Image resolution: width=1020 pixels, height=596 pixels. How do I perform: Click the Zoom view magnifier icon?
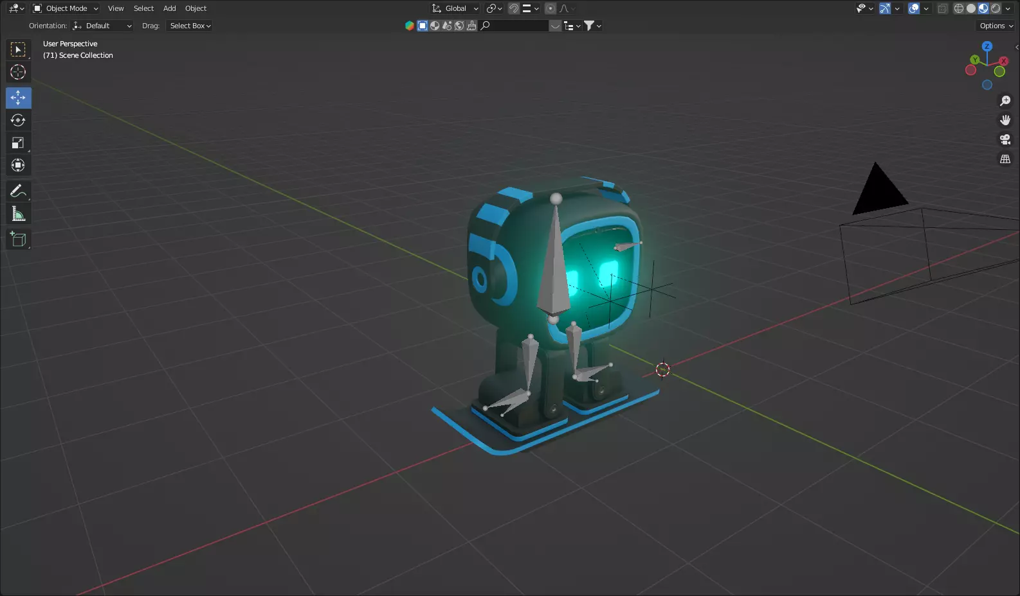click(x=1005, y=101)
